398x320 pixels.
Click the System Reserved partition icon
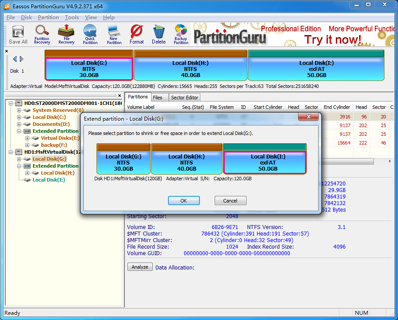pyautogui.click(x=27, y=111)
